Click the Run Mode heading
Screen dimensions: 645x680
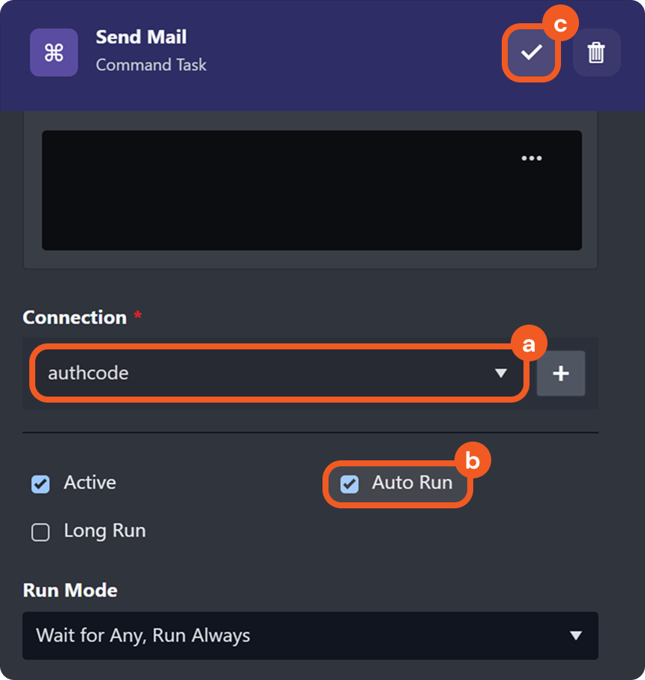[x=70, y=590]
